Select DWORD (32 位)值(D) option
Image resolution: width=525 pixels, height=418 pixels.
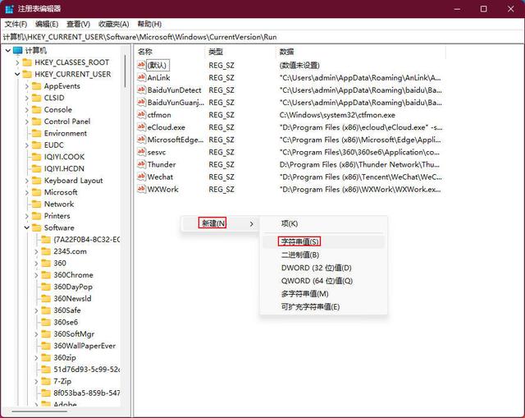pyautogui.click(x=316, y=268)
